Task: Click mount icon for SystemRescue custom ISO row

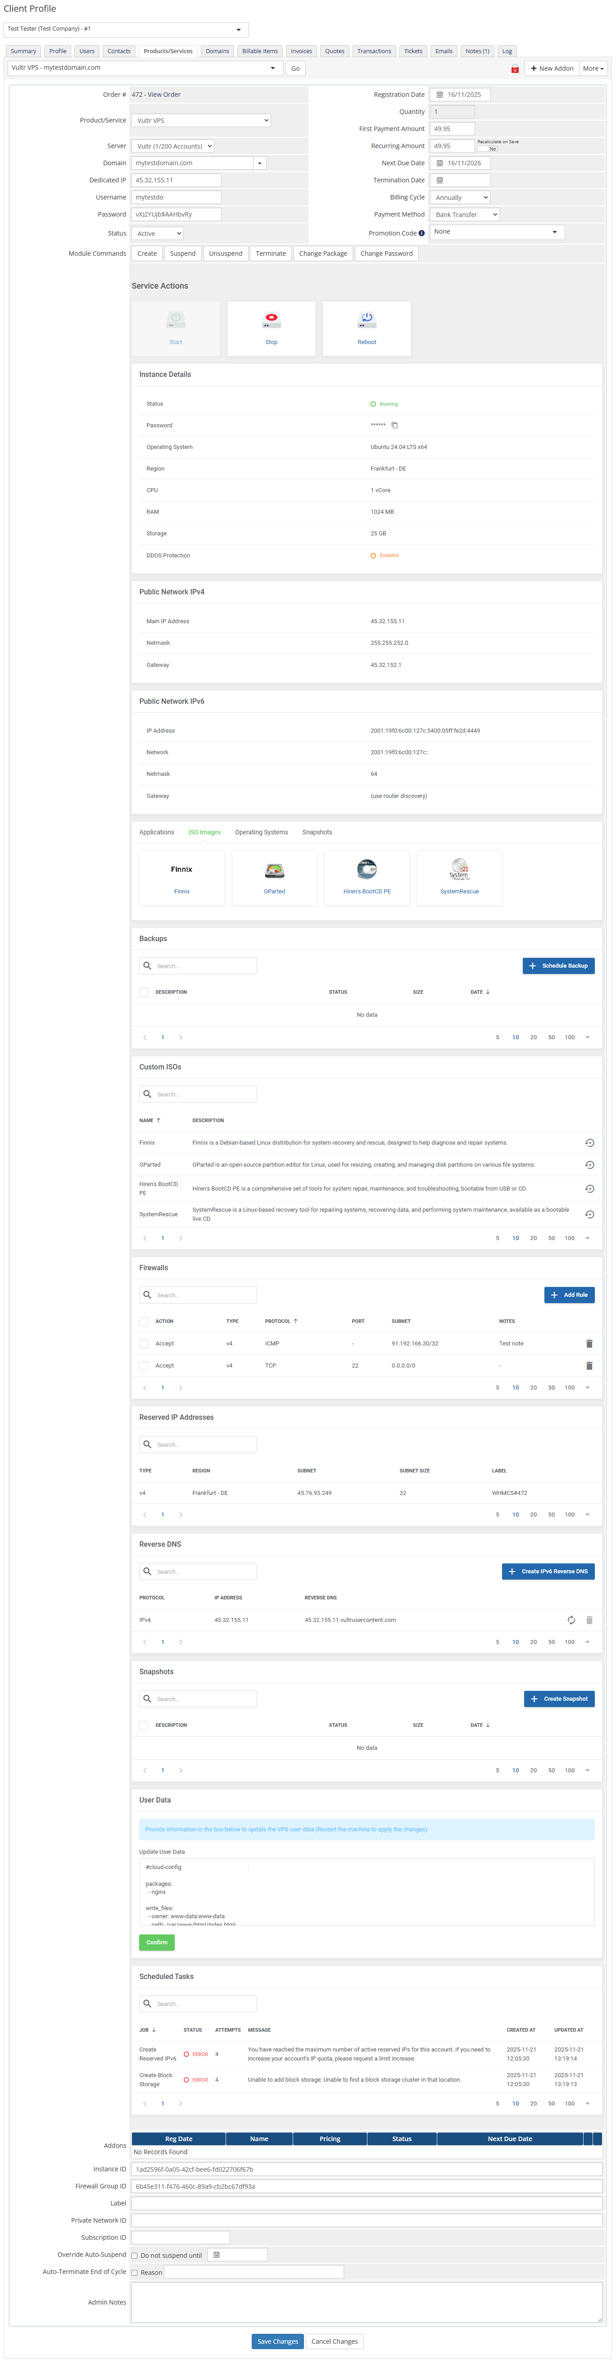Action: 589,1214
